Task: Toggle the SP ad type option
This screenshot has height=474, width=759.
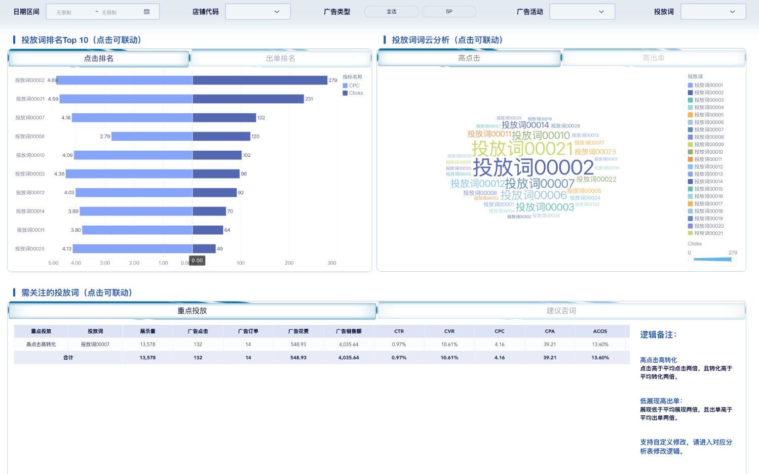Action: click(449, 12)
